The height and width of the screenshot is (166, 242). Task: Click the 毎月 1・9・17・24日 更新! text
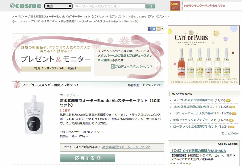(56, 68)
